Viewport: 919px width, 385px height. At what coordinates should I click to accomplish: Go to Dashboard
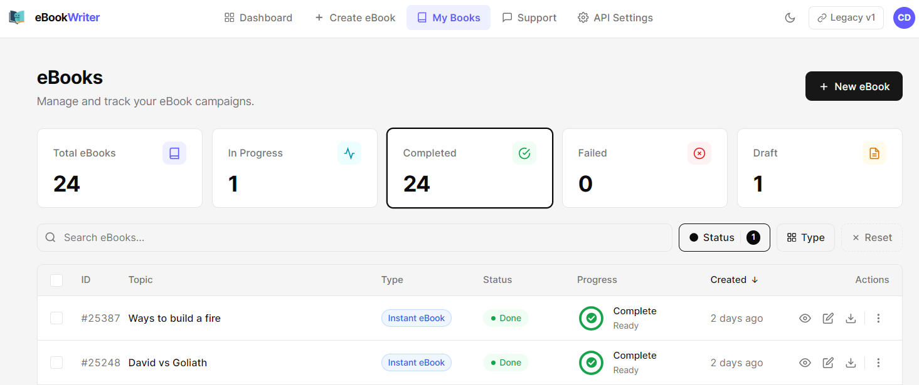point(258,18)
